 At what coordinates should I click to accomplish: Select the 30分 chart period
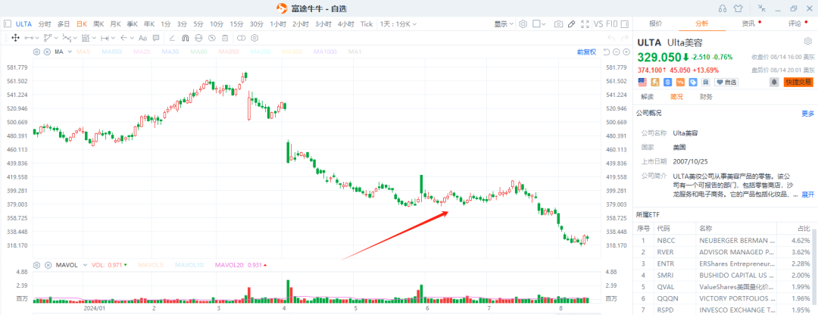(x=256, y=23)
